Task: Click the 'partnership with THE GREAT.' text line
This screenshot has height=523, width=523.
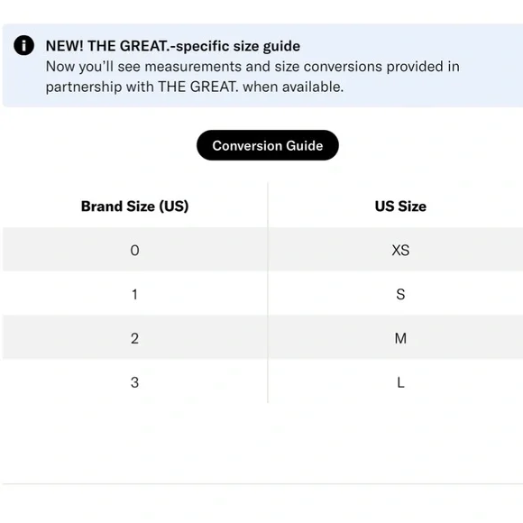Action: (x=142, y=87)
